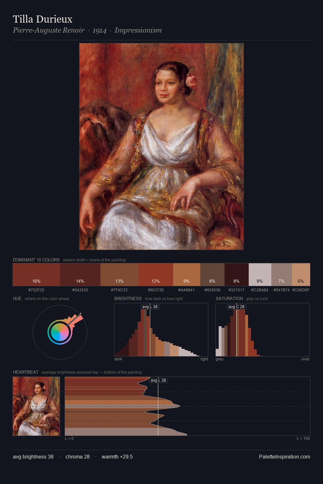
Task: Click the #7F4C33 hex code label
Action: click(119, 290)
